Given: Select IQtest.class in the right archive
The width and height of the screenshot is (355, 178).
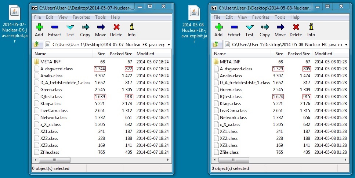Looking at the screenshot, I should click(x=231, y=97).
